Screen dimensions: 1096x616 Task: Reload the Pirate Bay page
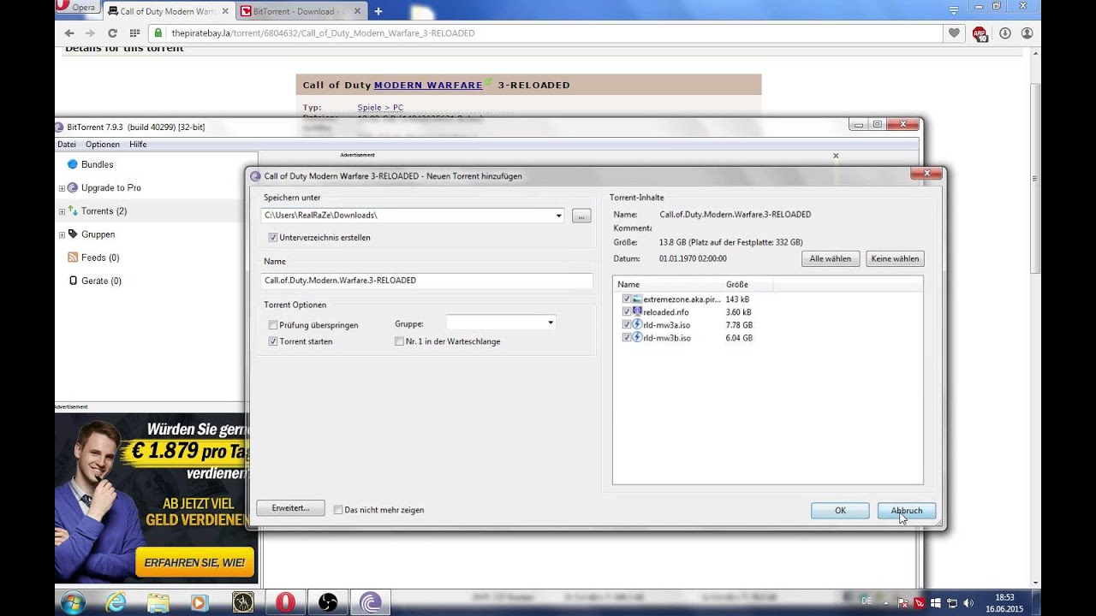pyautogui.click(x=112, y=33)
